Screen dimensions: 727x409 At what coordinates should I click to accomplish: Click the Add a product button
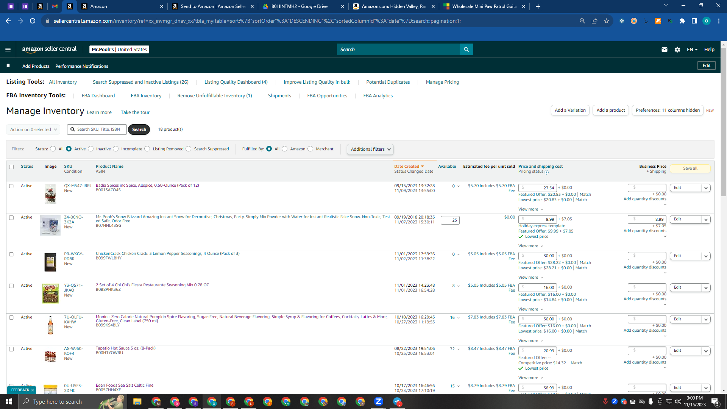[x=611, y=110]
